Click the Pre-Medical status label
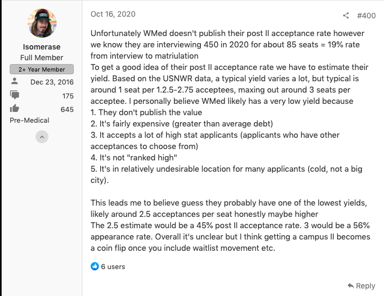This screenshot has height=296, width=384. [x=30, y=121]
